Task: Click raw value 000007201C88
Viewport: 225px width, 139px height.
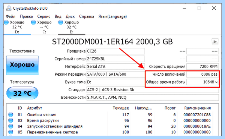Action: 197,115
